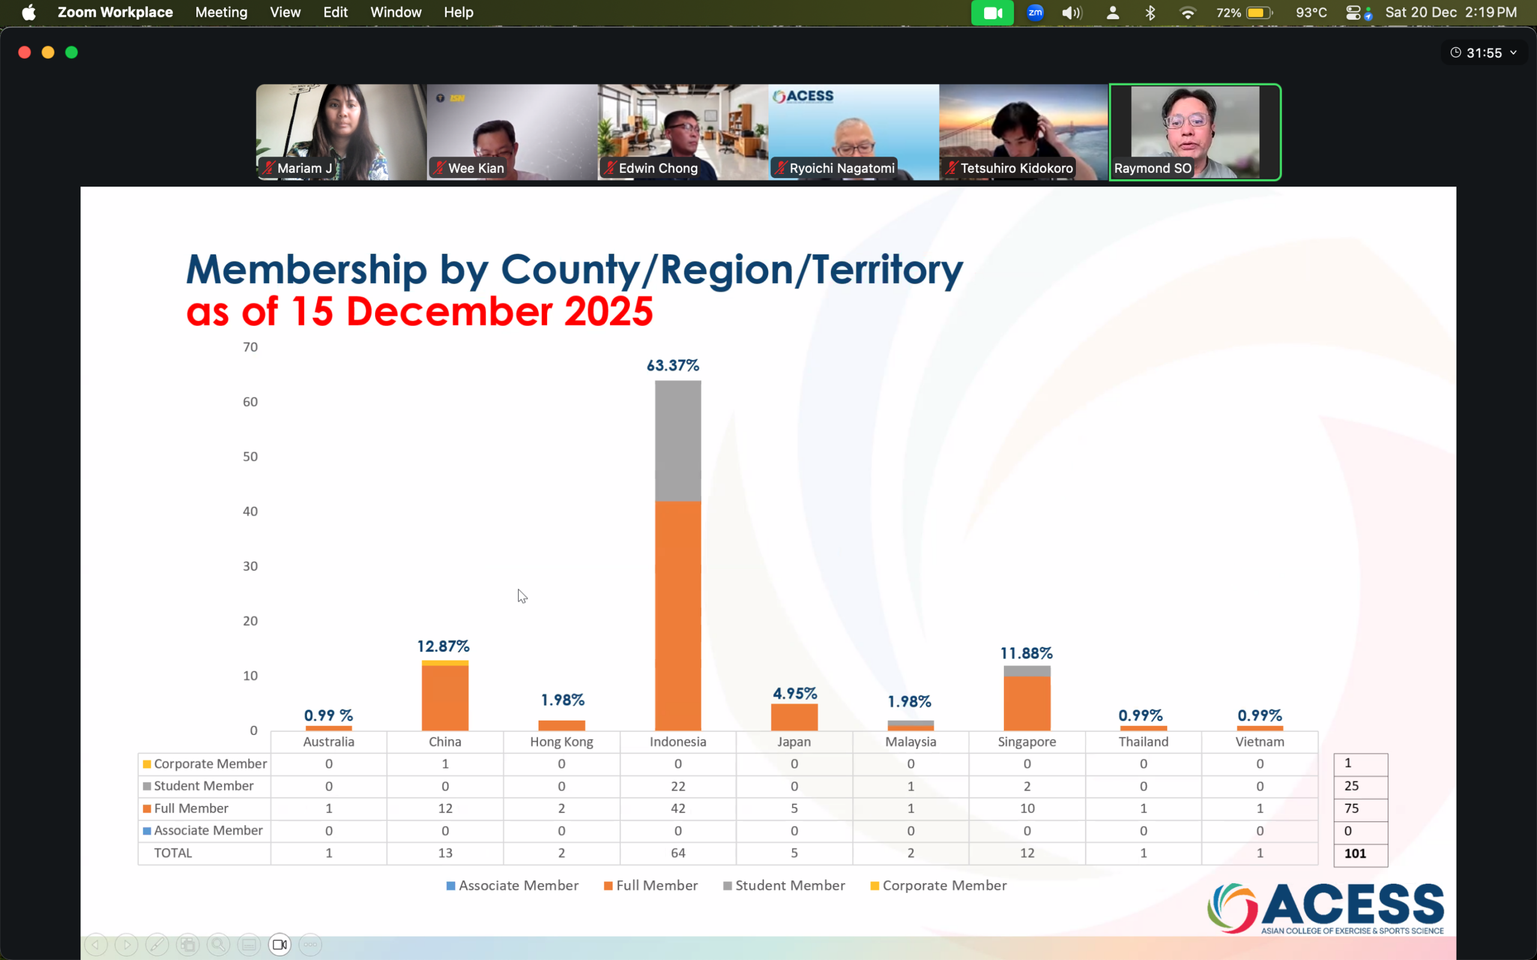The width and height of the screenshot is (1537, 960).
Task: Select Raymond SO video thumbnail
Action: click(x=1195, y=132)
